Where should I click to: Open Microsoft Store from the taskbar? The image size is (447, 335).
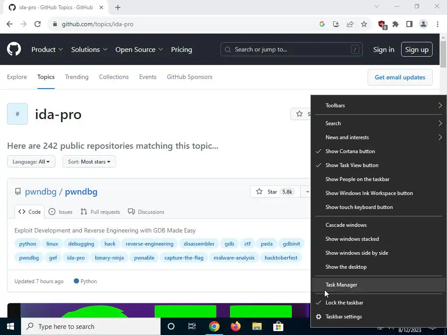(x=278, y=326)
